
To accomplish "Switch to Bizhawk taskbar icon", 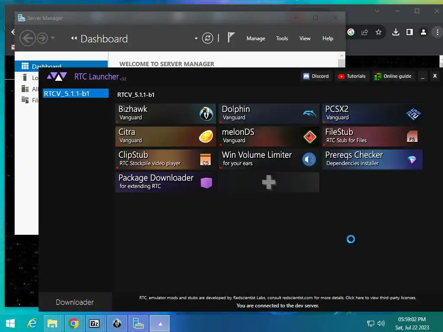I will 117,323.
